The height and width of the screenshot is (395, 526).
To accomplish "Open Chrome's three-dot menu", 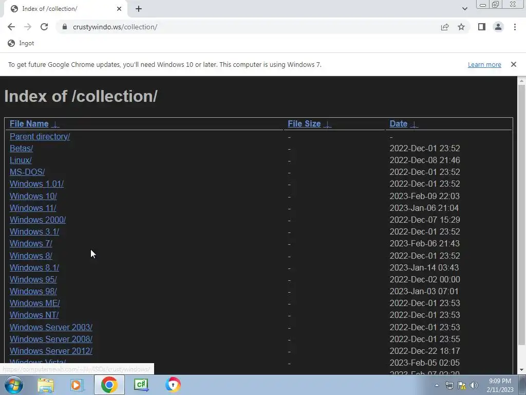I will (515, 27).
